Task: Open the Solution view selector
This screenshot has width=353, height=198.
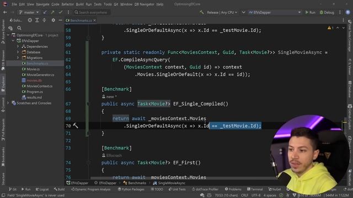Action: (16, 20)
